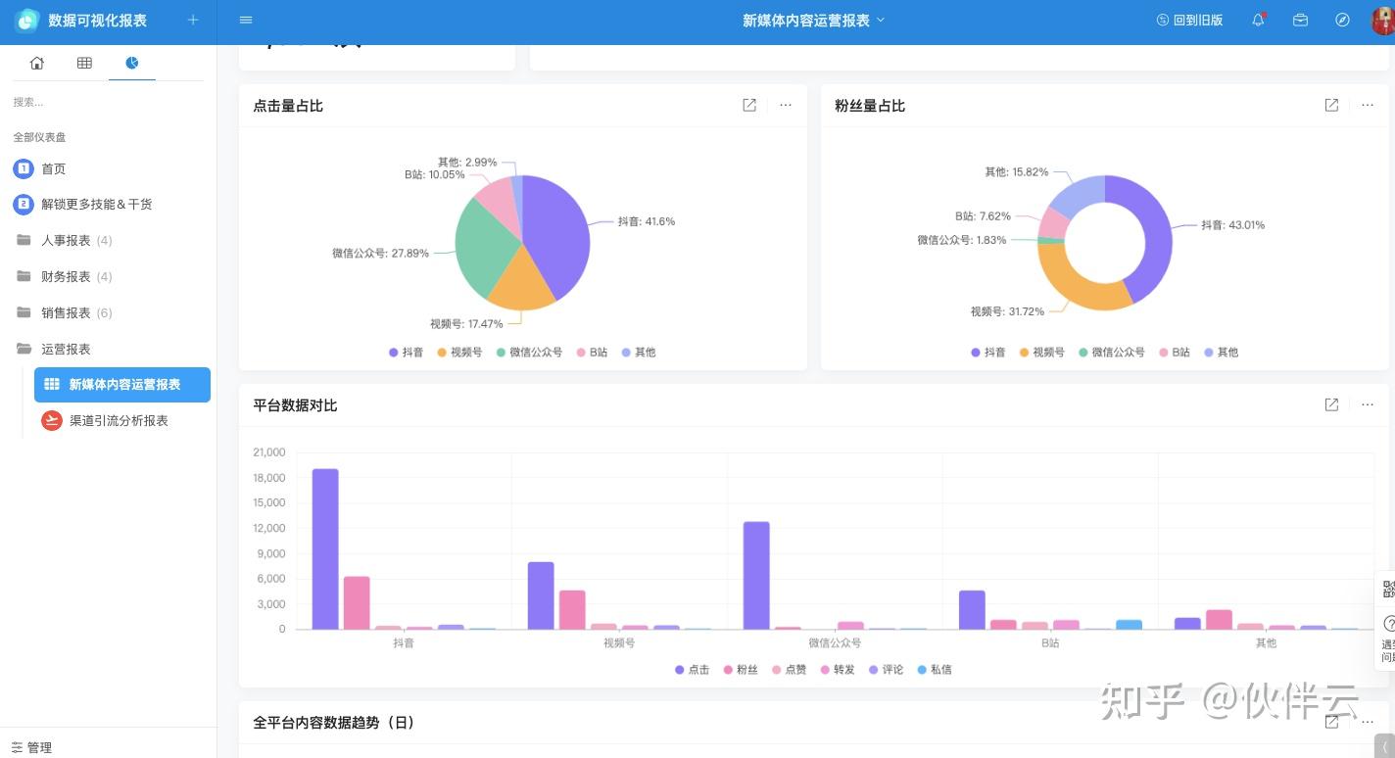
Task: Select the pie chart dashboard tab icon
Action: pos(132,63)
